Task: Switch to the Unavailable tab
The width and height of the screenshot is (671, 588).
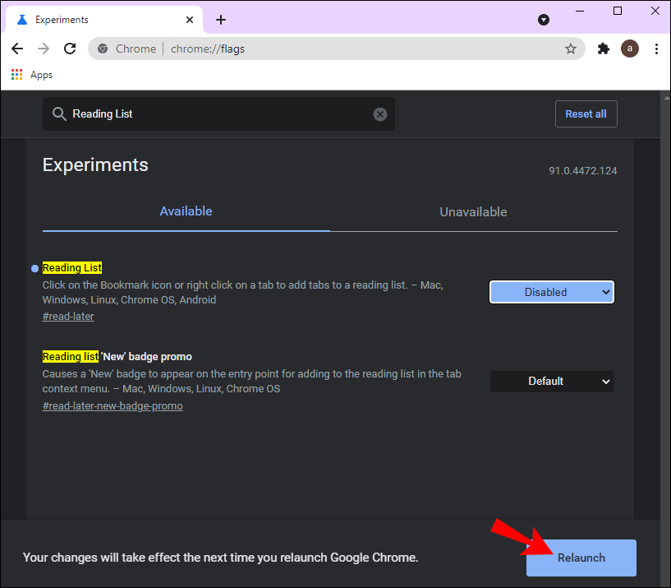Action: coord(473,211)
